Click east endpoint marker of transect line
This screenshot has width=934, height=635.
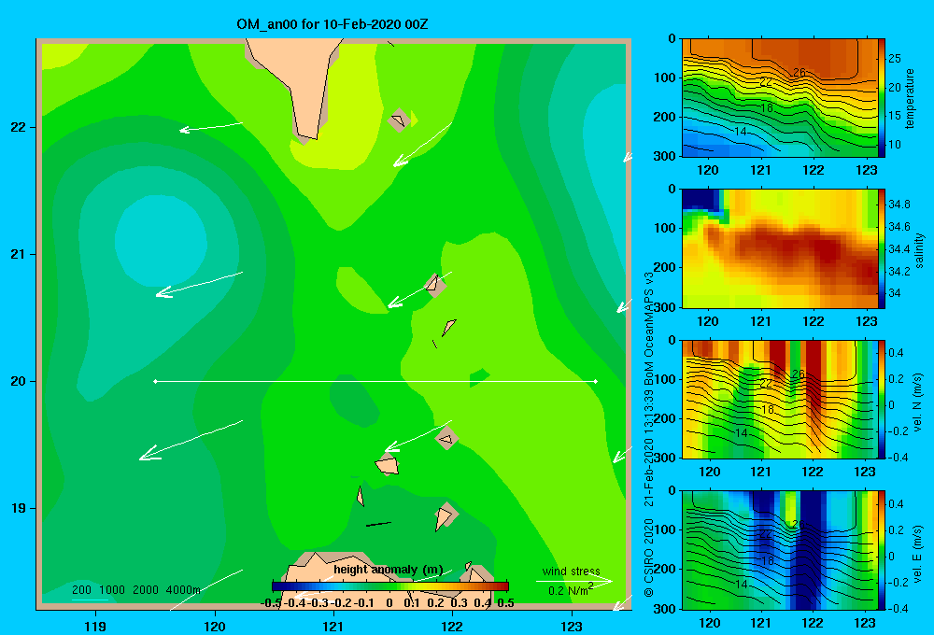(x=596, y=381)
